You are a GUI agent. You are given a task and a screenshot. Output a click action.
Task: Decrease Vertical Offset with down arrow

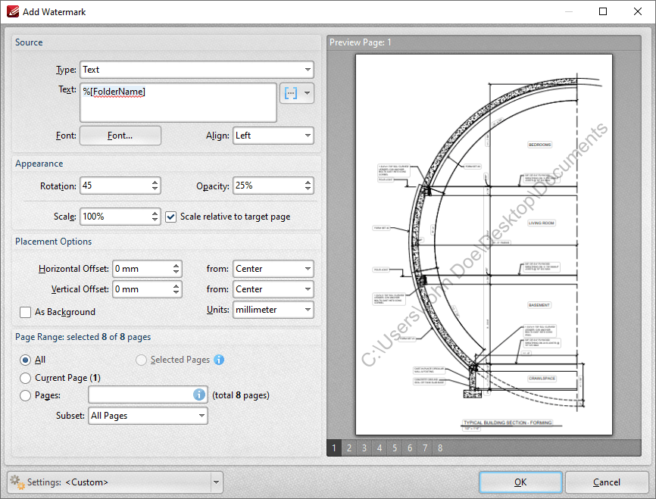click(x=176, y=293)
